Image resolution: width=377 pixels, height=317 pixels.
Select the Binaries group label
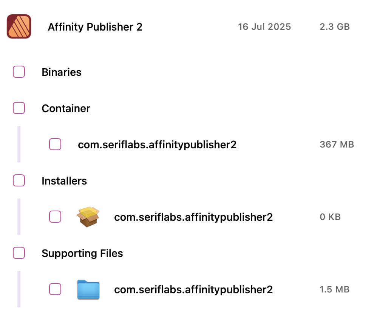[x=62, y=72]
